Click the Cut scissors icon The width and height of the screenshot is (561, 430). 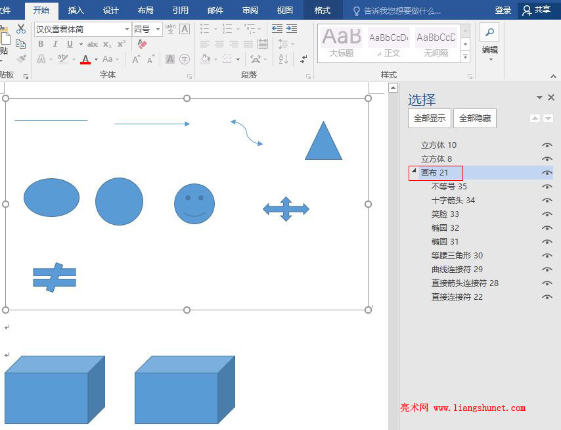(x=21, y=29)
